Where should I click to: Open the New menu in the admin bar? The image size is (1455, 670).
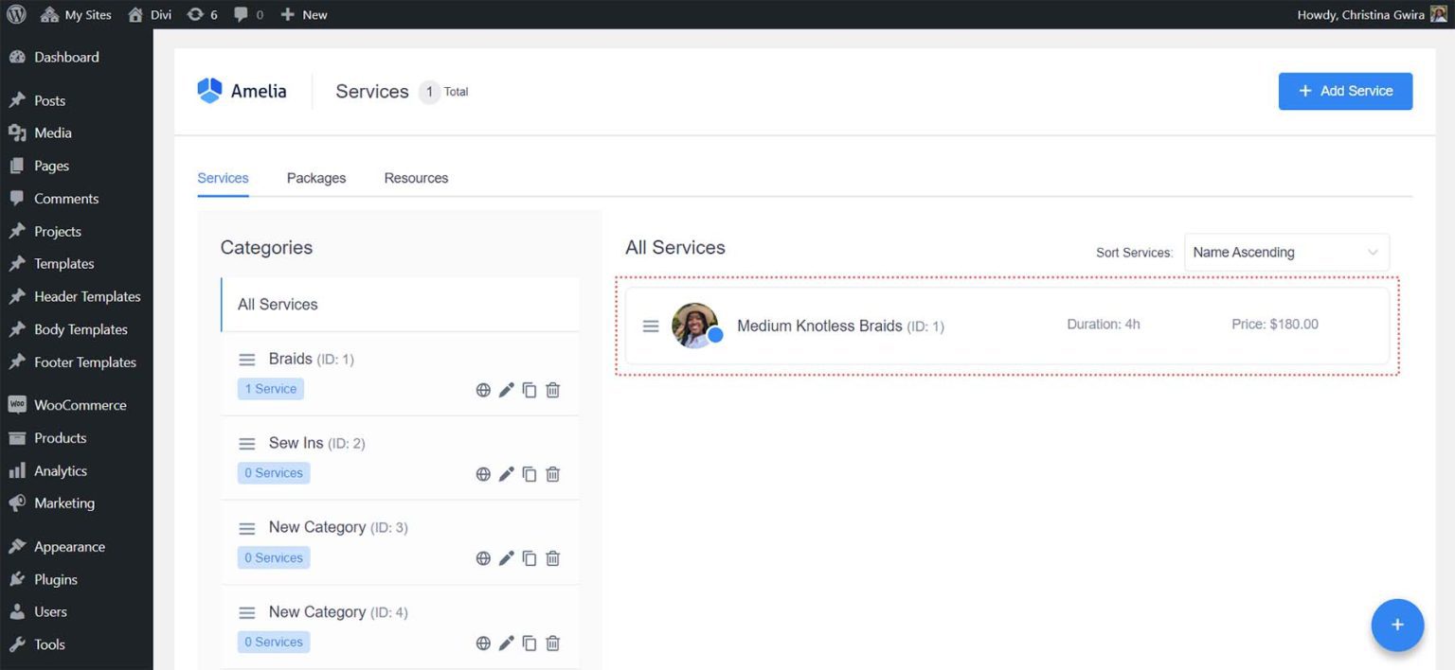point(303,14)
